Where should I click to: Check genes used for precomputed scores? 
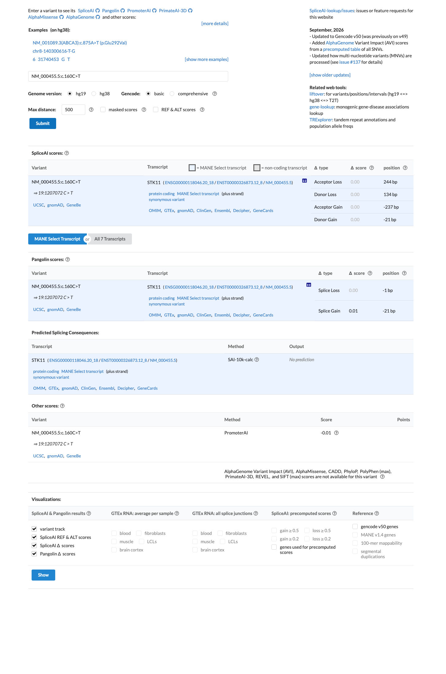274,547
